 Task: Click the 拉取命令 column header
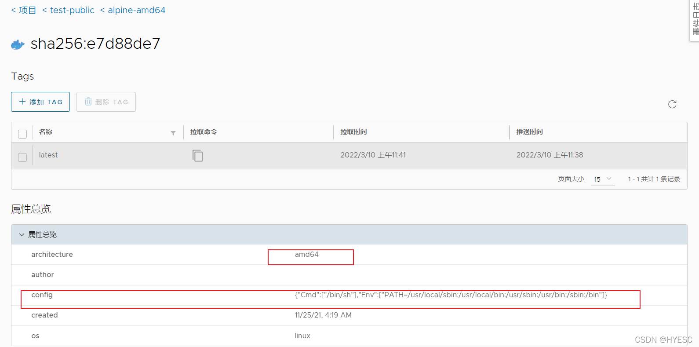click(204, 132)
